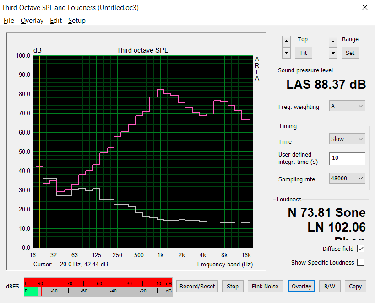The image size is (375, 303).
Task: Check Show Specific Loudness option
Action: click(361, 262)
